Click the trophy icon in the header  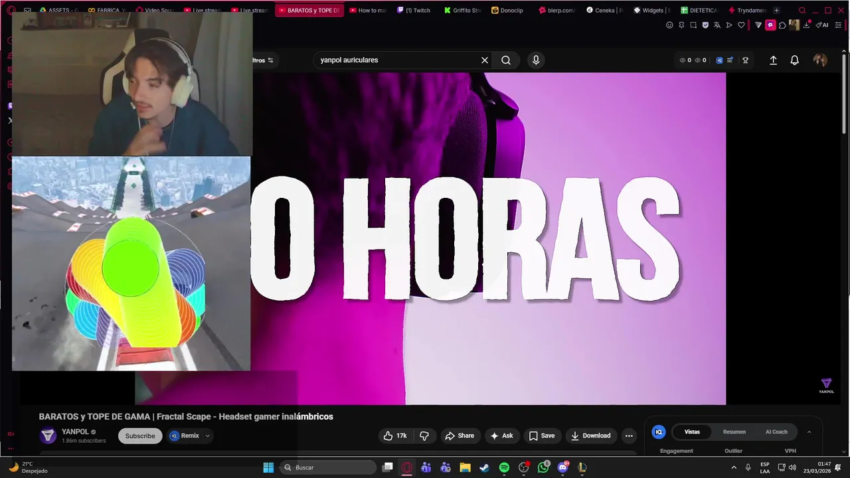pyautogui.click(x=745, y=60)
